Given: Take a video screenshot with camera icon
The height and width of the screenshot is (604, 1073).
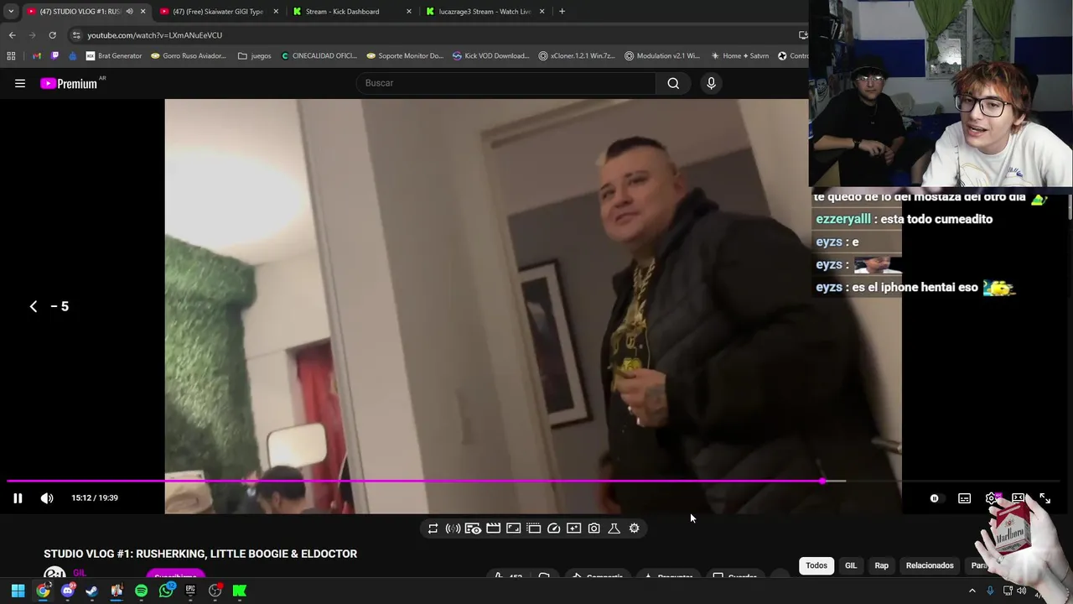Looking at the screenshot, I should tap(594, 528).
